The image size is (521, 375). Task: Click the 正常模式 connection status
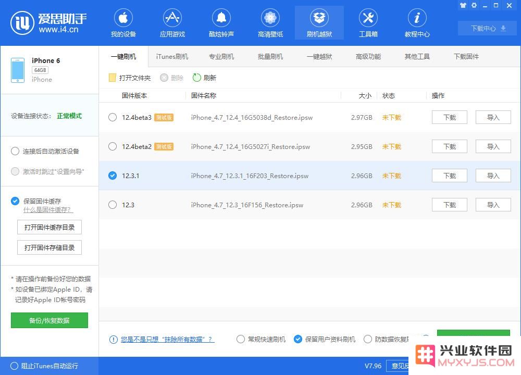69,116
